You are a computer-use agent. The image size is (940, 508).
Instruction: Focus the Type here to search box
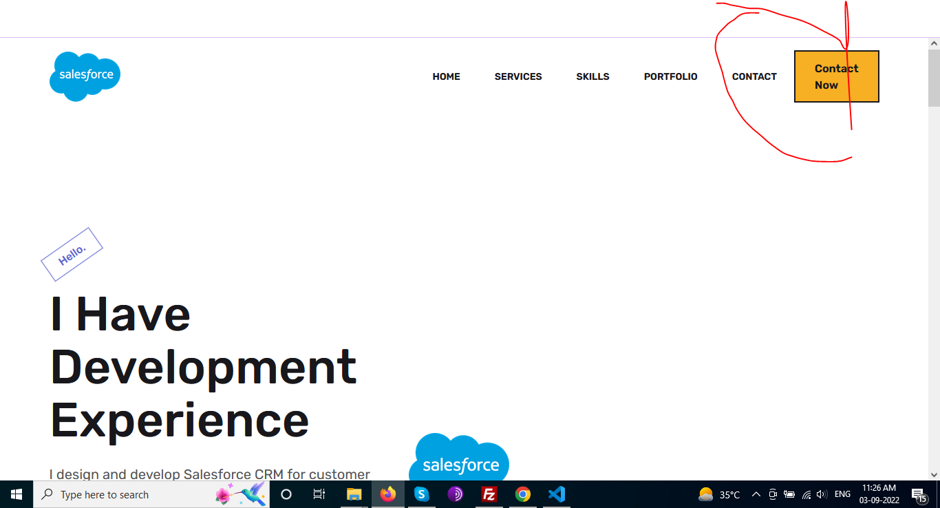(x=151, y=494)
